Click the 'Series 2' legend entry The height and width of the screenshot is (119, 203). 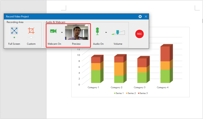click(x=131, y=93)
